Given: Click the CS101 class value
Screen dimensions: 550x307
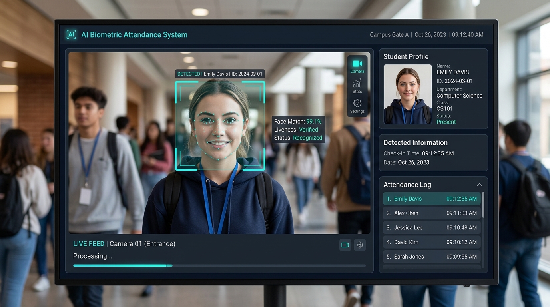Looking at the screenshot, I should (x=444, y=109).
